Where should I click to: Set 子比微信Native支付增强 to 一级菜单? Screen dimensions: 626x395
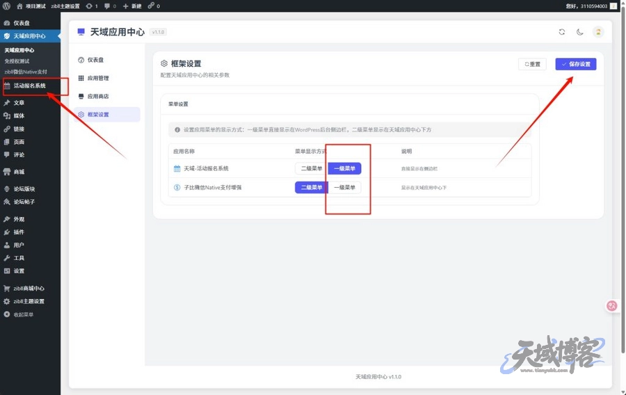pos(344,187)
